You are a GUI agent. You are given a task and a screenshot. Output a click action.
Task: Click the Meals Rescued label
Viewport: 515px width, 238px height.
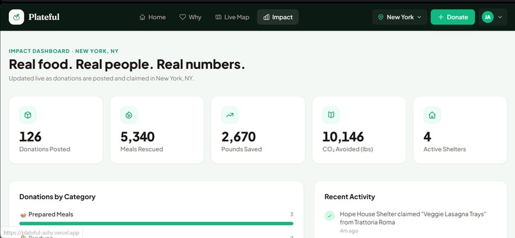pyautogui.click(x=142, y=149)
